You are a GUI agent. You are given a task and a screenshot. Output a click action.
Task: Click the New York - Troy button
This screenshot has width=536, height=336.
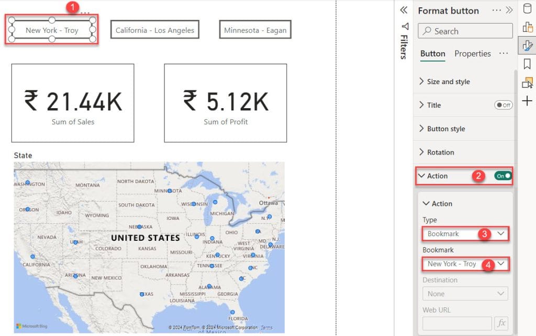point(52,30)
